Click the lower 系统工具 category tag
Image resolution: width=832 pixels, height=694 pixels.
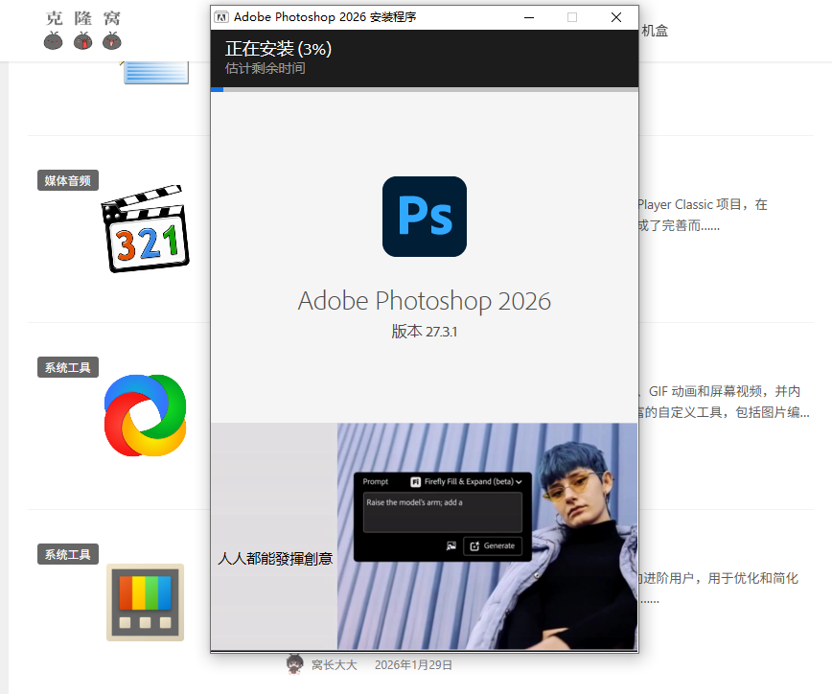pos(67,554)
